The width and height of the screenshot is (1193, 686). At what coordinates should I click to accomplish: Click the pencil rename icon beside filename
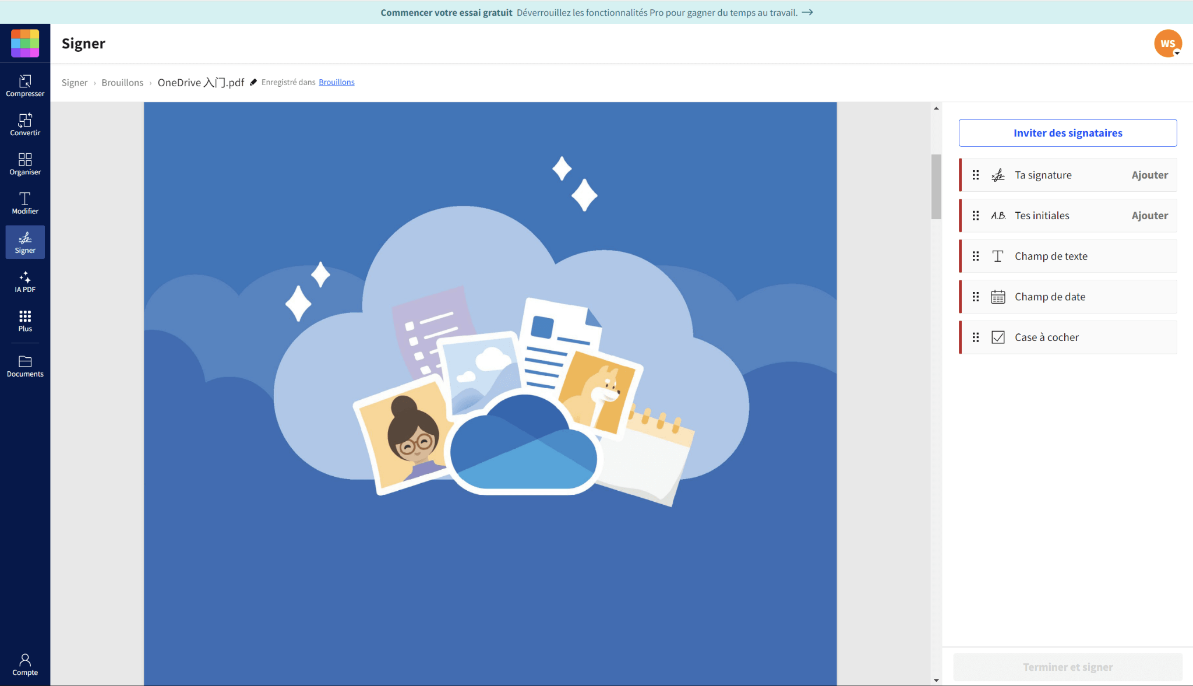click(x=253, y=82)
